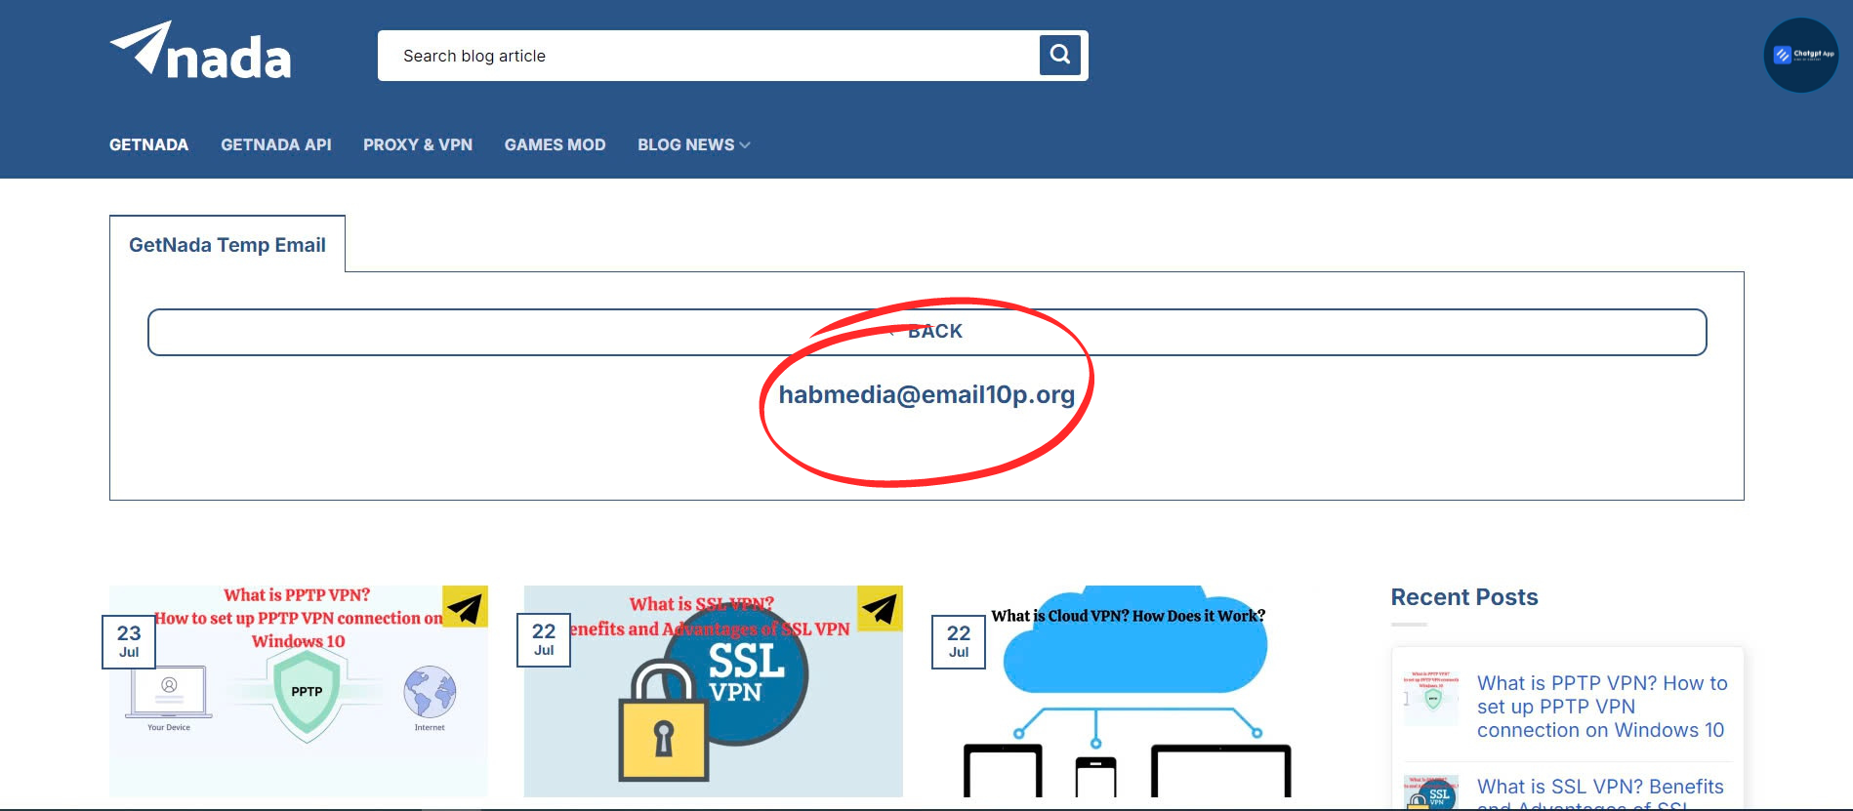Screen dimensions: 1853x811
Task: Click the Recent Posts heading
Action: 1464,597
